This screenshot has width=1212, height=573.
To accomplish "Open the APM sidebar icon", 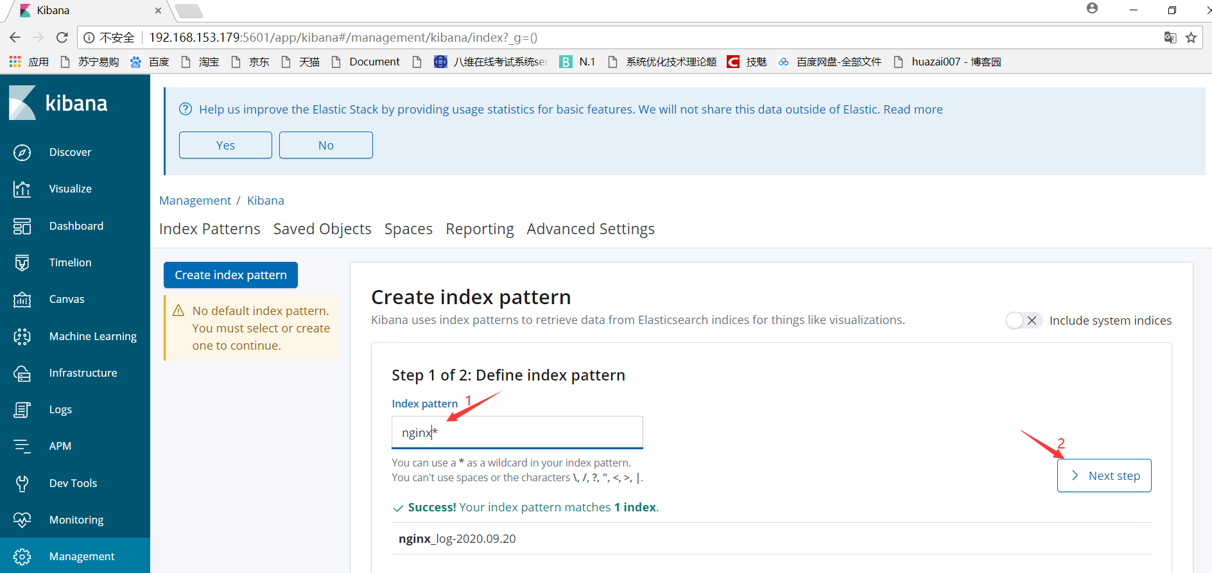I will point(22,446).
